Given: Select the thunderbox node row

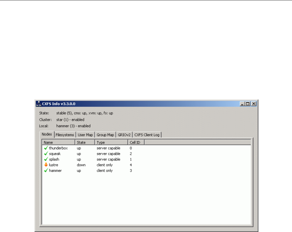Looking at the screenshot, I should pyautogui.click(x=147, y=148).
